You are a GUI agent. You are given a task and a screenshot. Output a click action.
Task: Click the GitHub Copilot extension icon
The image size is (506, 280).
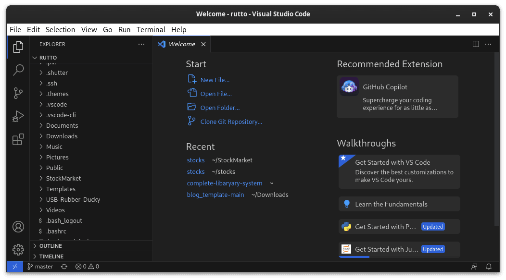[x=349, y=86]
